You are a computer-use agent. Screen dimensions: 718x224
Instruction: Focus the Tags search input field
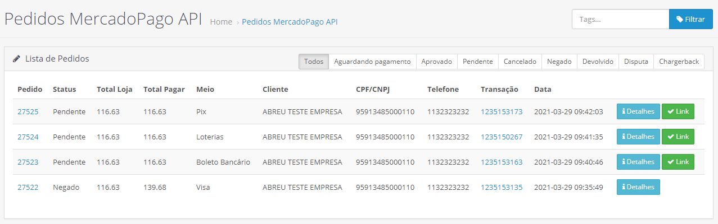tap(620, 19)
